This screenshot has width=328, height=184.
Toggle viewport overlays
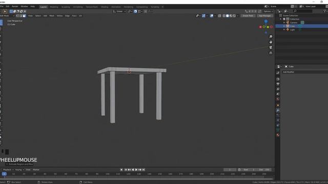tap(212, 16)
